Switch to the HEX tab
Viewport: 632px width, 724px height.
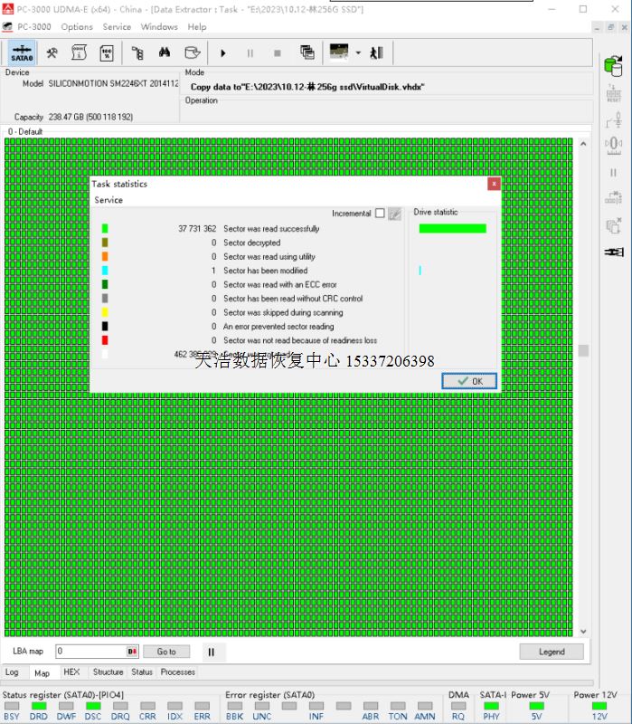(71, 672)
